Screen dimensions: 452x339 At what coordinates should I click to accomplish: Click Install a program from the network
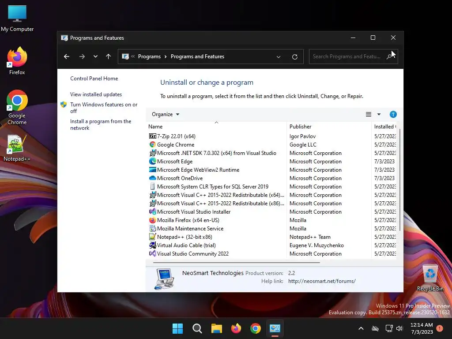(x=101, y=124)
